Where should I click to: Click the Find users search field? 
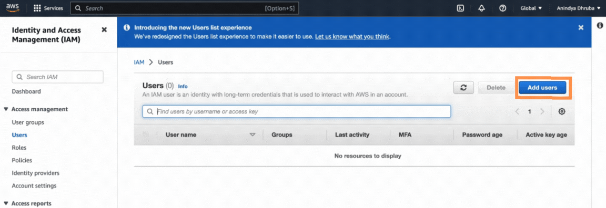[x=297, y=111]
